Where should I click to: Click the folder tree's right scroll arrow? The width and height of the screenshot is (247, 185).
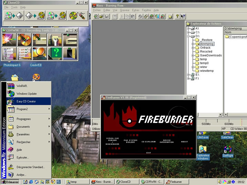tap(220, 115)
